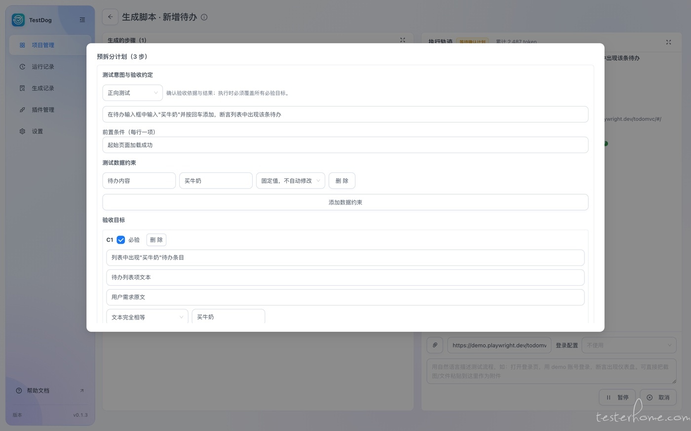Click 删除 button in the 测试数据约束 row

(342, 181)
